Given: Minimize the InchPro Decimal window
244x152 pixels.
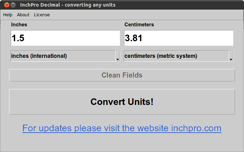Looking at the screenshot, I should [13, 5].
